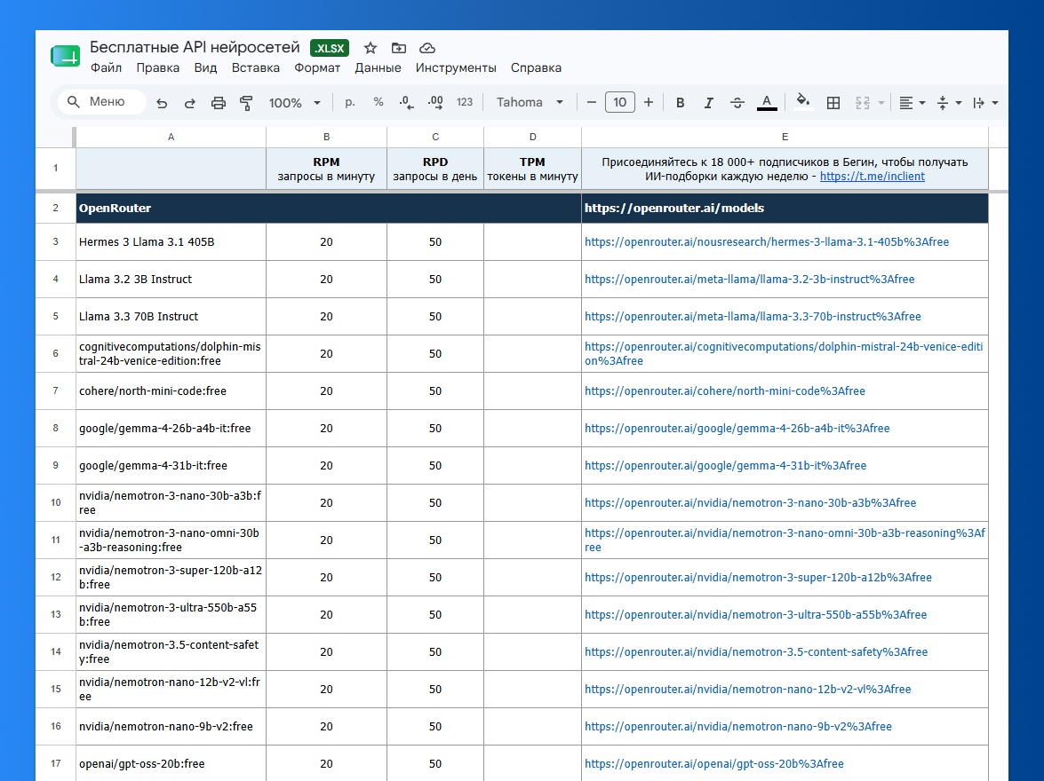Click the Google Sheets home icon
The image size is (1044, 781).
[x=65, y=56]
